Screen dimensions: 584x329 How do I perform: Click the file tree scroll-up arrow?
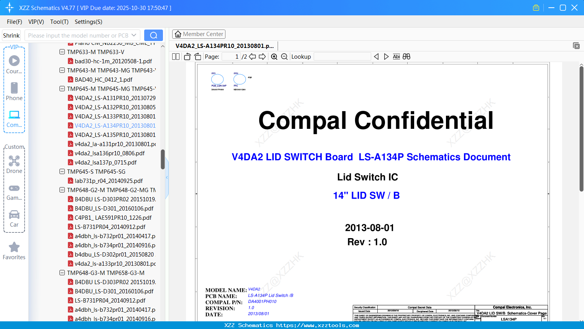point(163,46)
